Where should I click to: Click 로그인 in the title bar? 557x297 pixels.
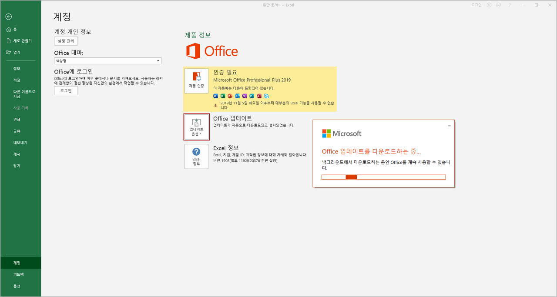point(476,5)
